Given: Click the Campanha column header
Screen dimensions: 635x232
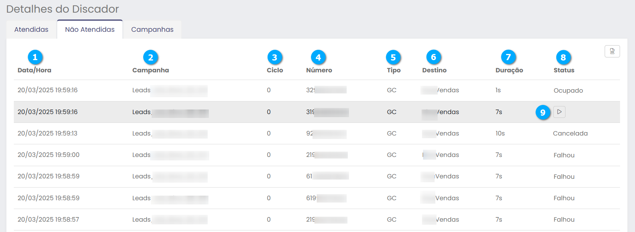Looking at the screenshot, I should click(150, 70).
